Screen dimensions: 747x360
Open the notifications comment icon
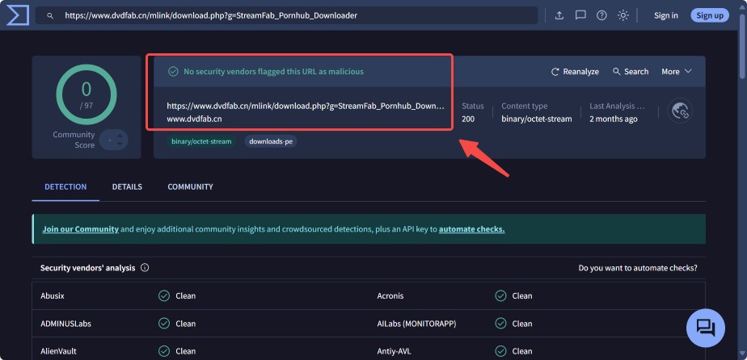pyautogui.click(x=580, y=15)
